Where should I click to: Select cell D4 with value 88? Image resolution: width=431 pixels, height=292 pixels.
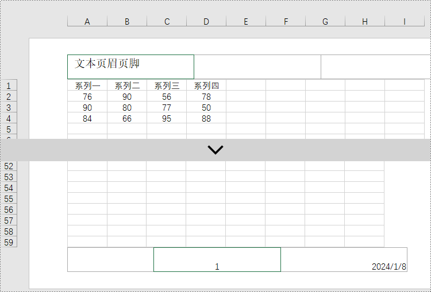point(206,118)
